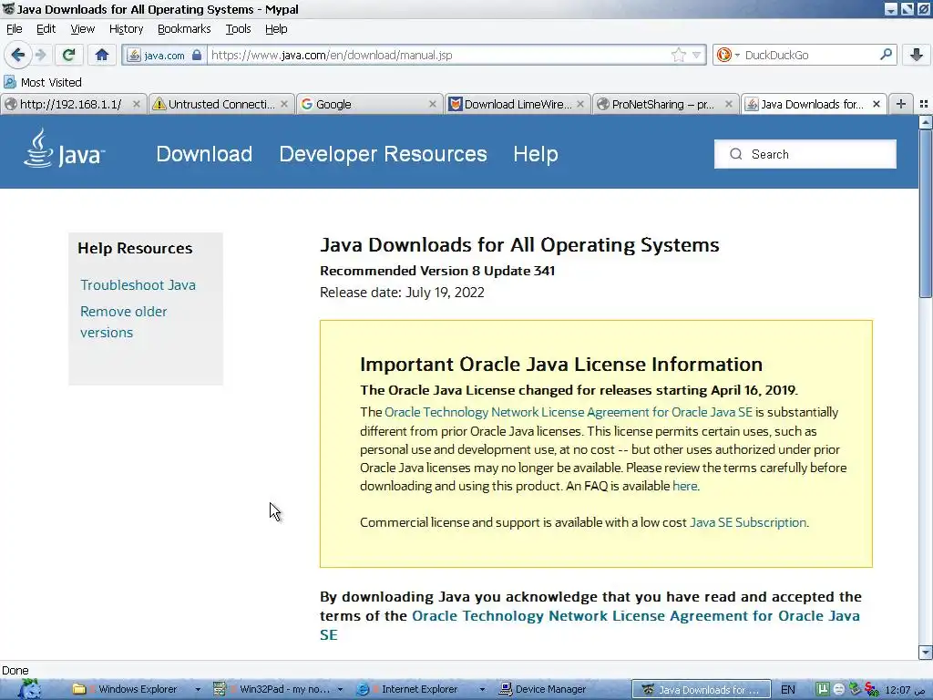Click the magnifier icon in Java search
The image size is (933, 700).
tap(736, 154)
